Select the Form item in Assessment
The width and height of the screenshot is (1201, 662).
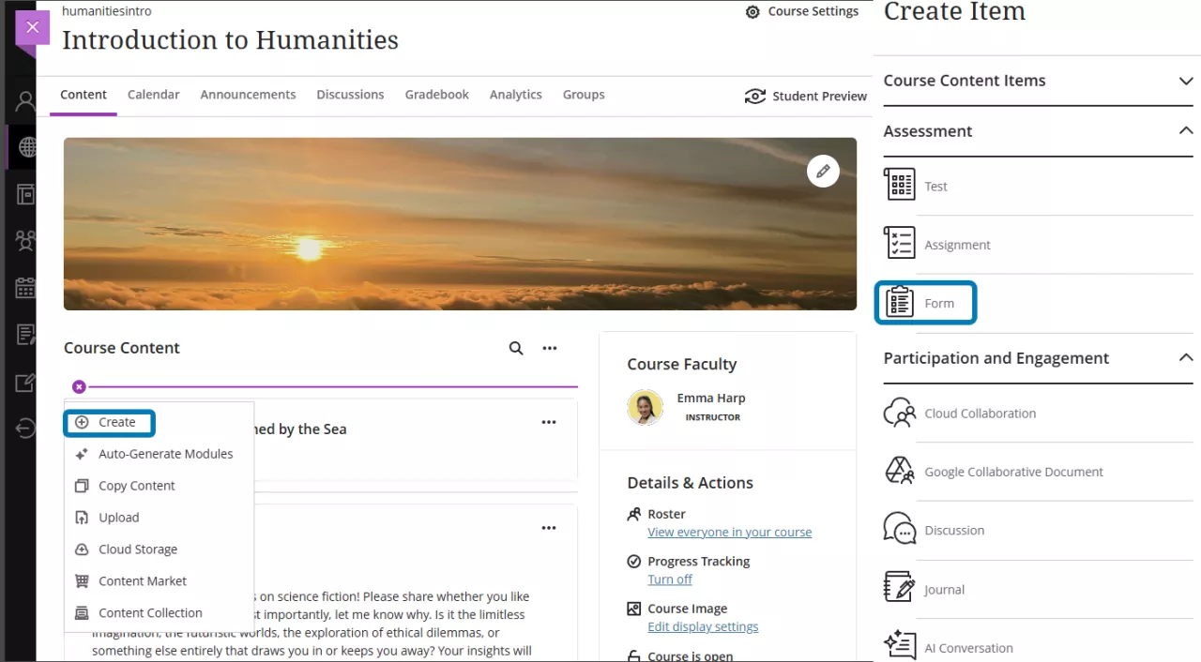point(938,303)
